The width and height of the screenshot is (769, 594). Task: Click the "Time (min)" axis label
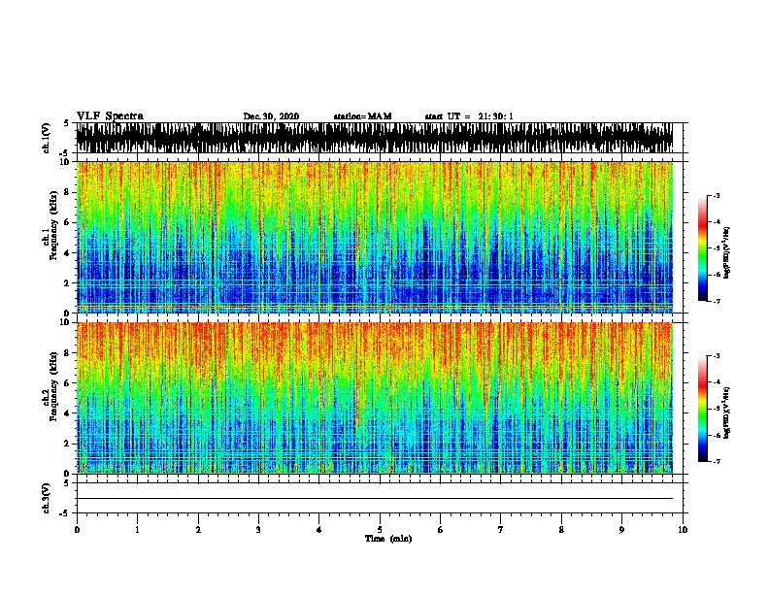388,539
